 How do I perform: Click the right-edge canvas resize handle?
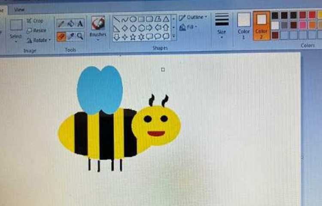[x=302, y=158]
